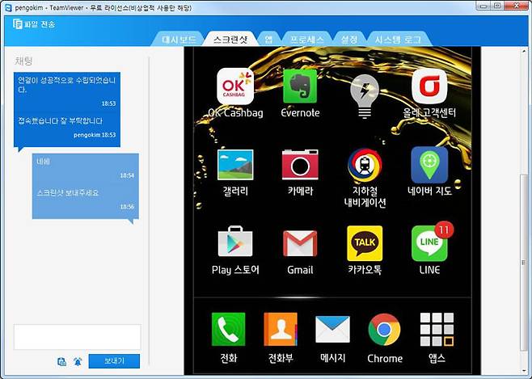
Task: Launch the Chrome browser icon
Action: [384, 330]
